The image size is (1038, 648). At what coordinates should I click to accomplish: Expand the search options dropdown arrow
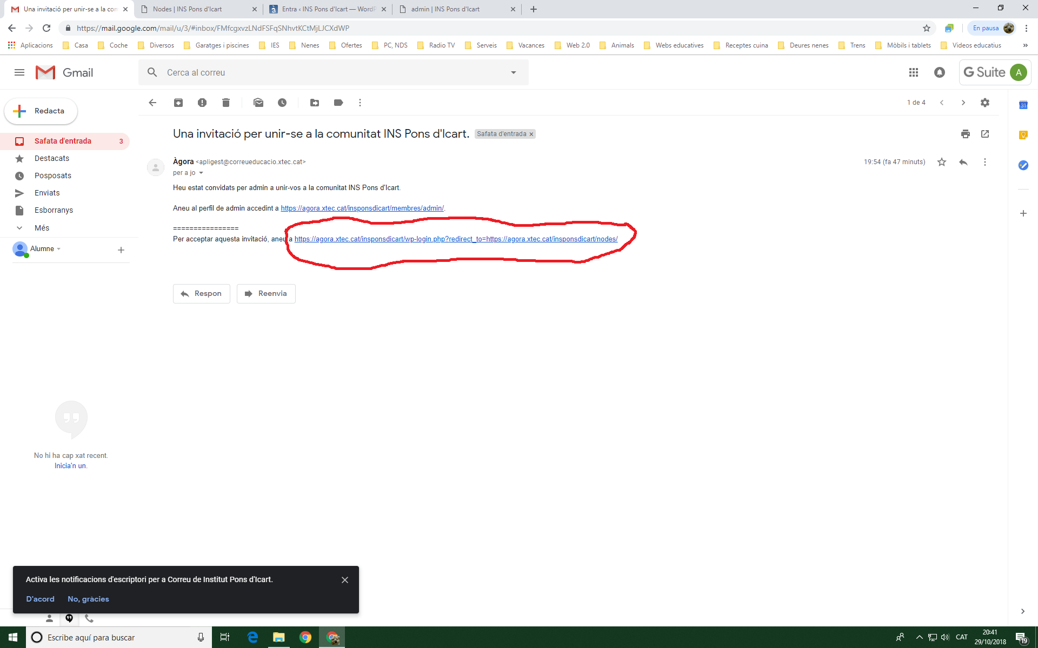point(514,72)
